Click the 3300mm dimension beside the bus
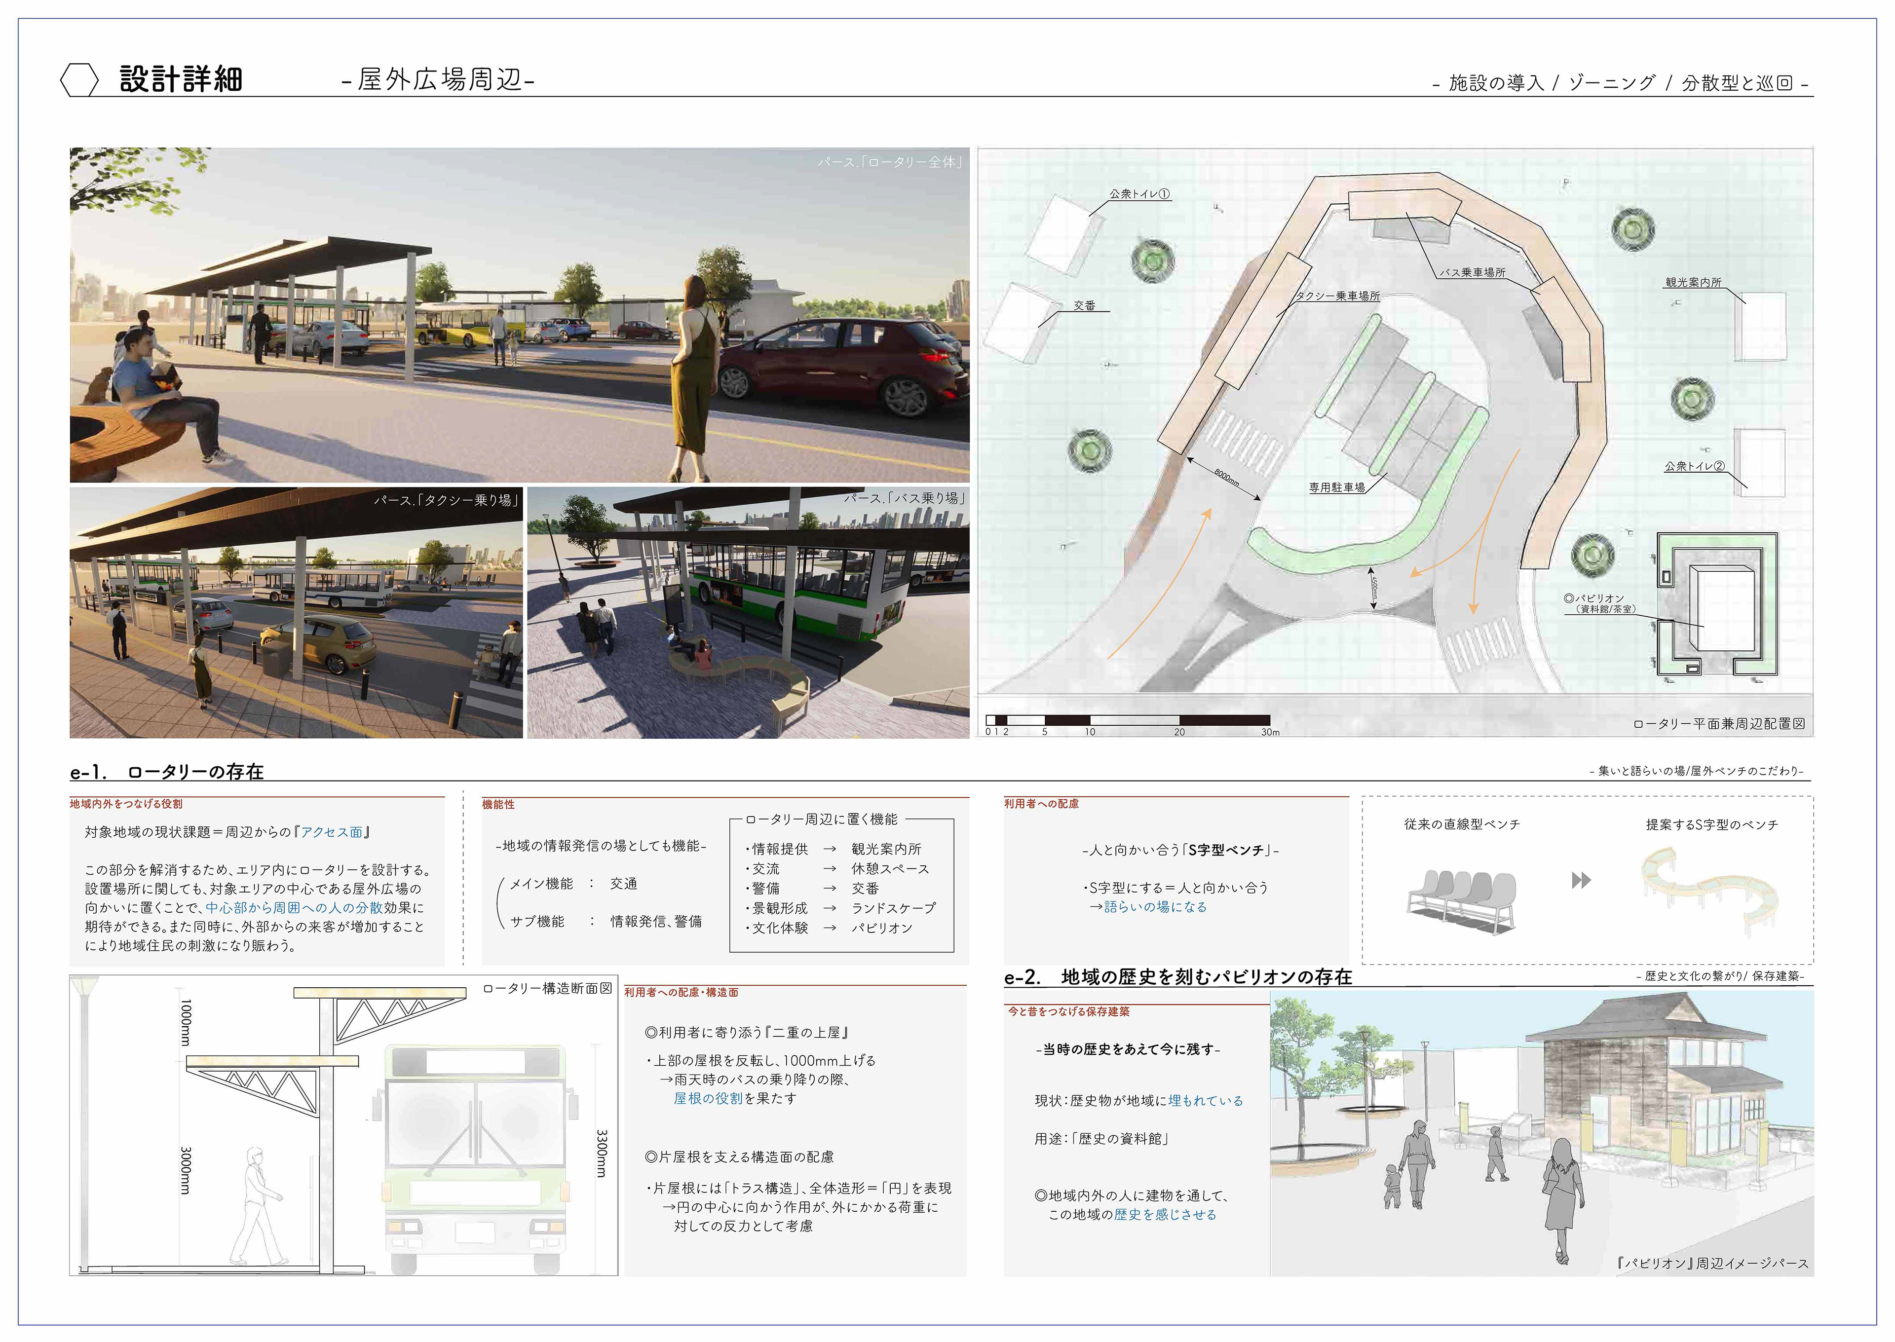The width and height of the screenshot is (1895, 1342). (602, 1153)
